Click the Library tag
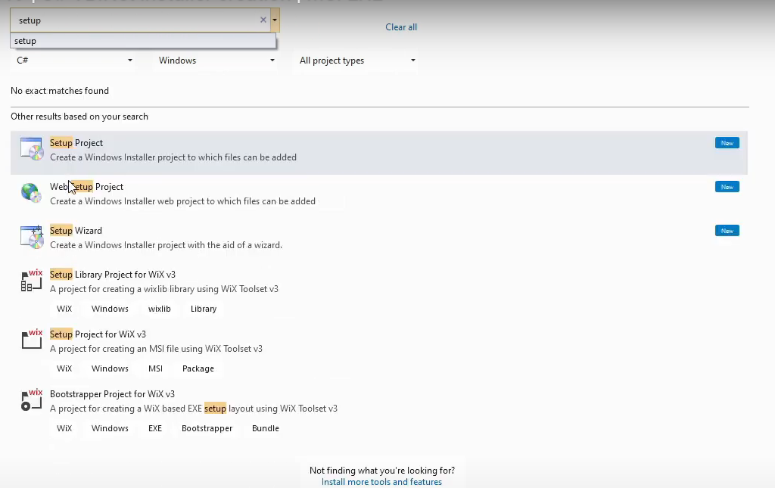The height and width of the screenshot is (488, 775). coord(204,309)
